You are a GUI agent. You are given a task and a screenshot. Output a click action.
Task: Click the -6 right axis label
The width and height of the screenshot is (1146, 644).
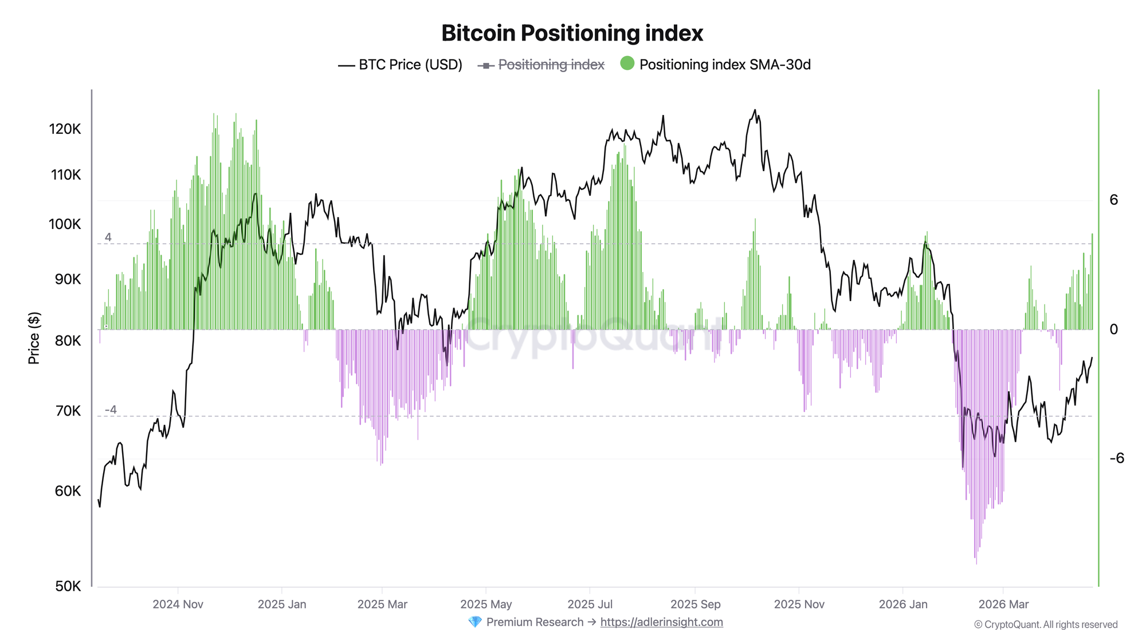click(x=1116, y=459)
